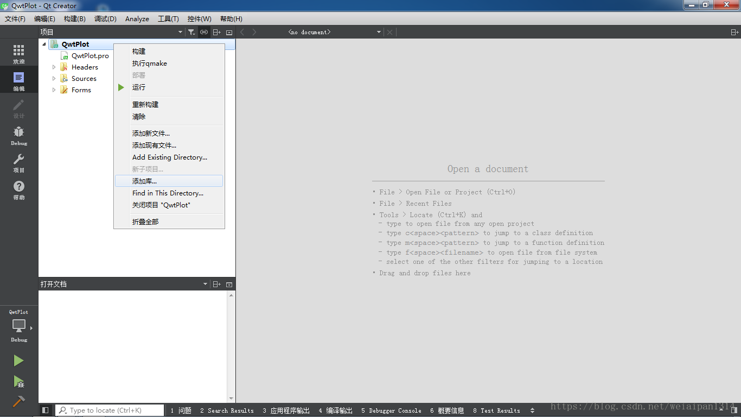Open the 控件(W) menu
This screenshot has height=417, width=741.
[x=199, y=19]
